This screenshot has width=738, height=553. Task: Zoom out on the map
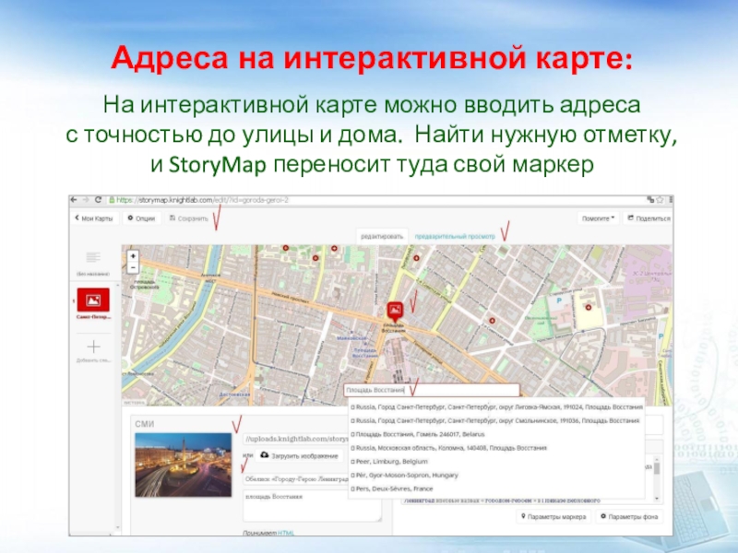tap(133, 267)
